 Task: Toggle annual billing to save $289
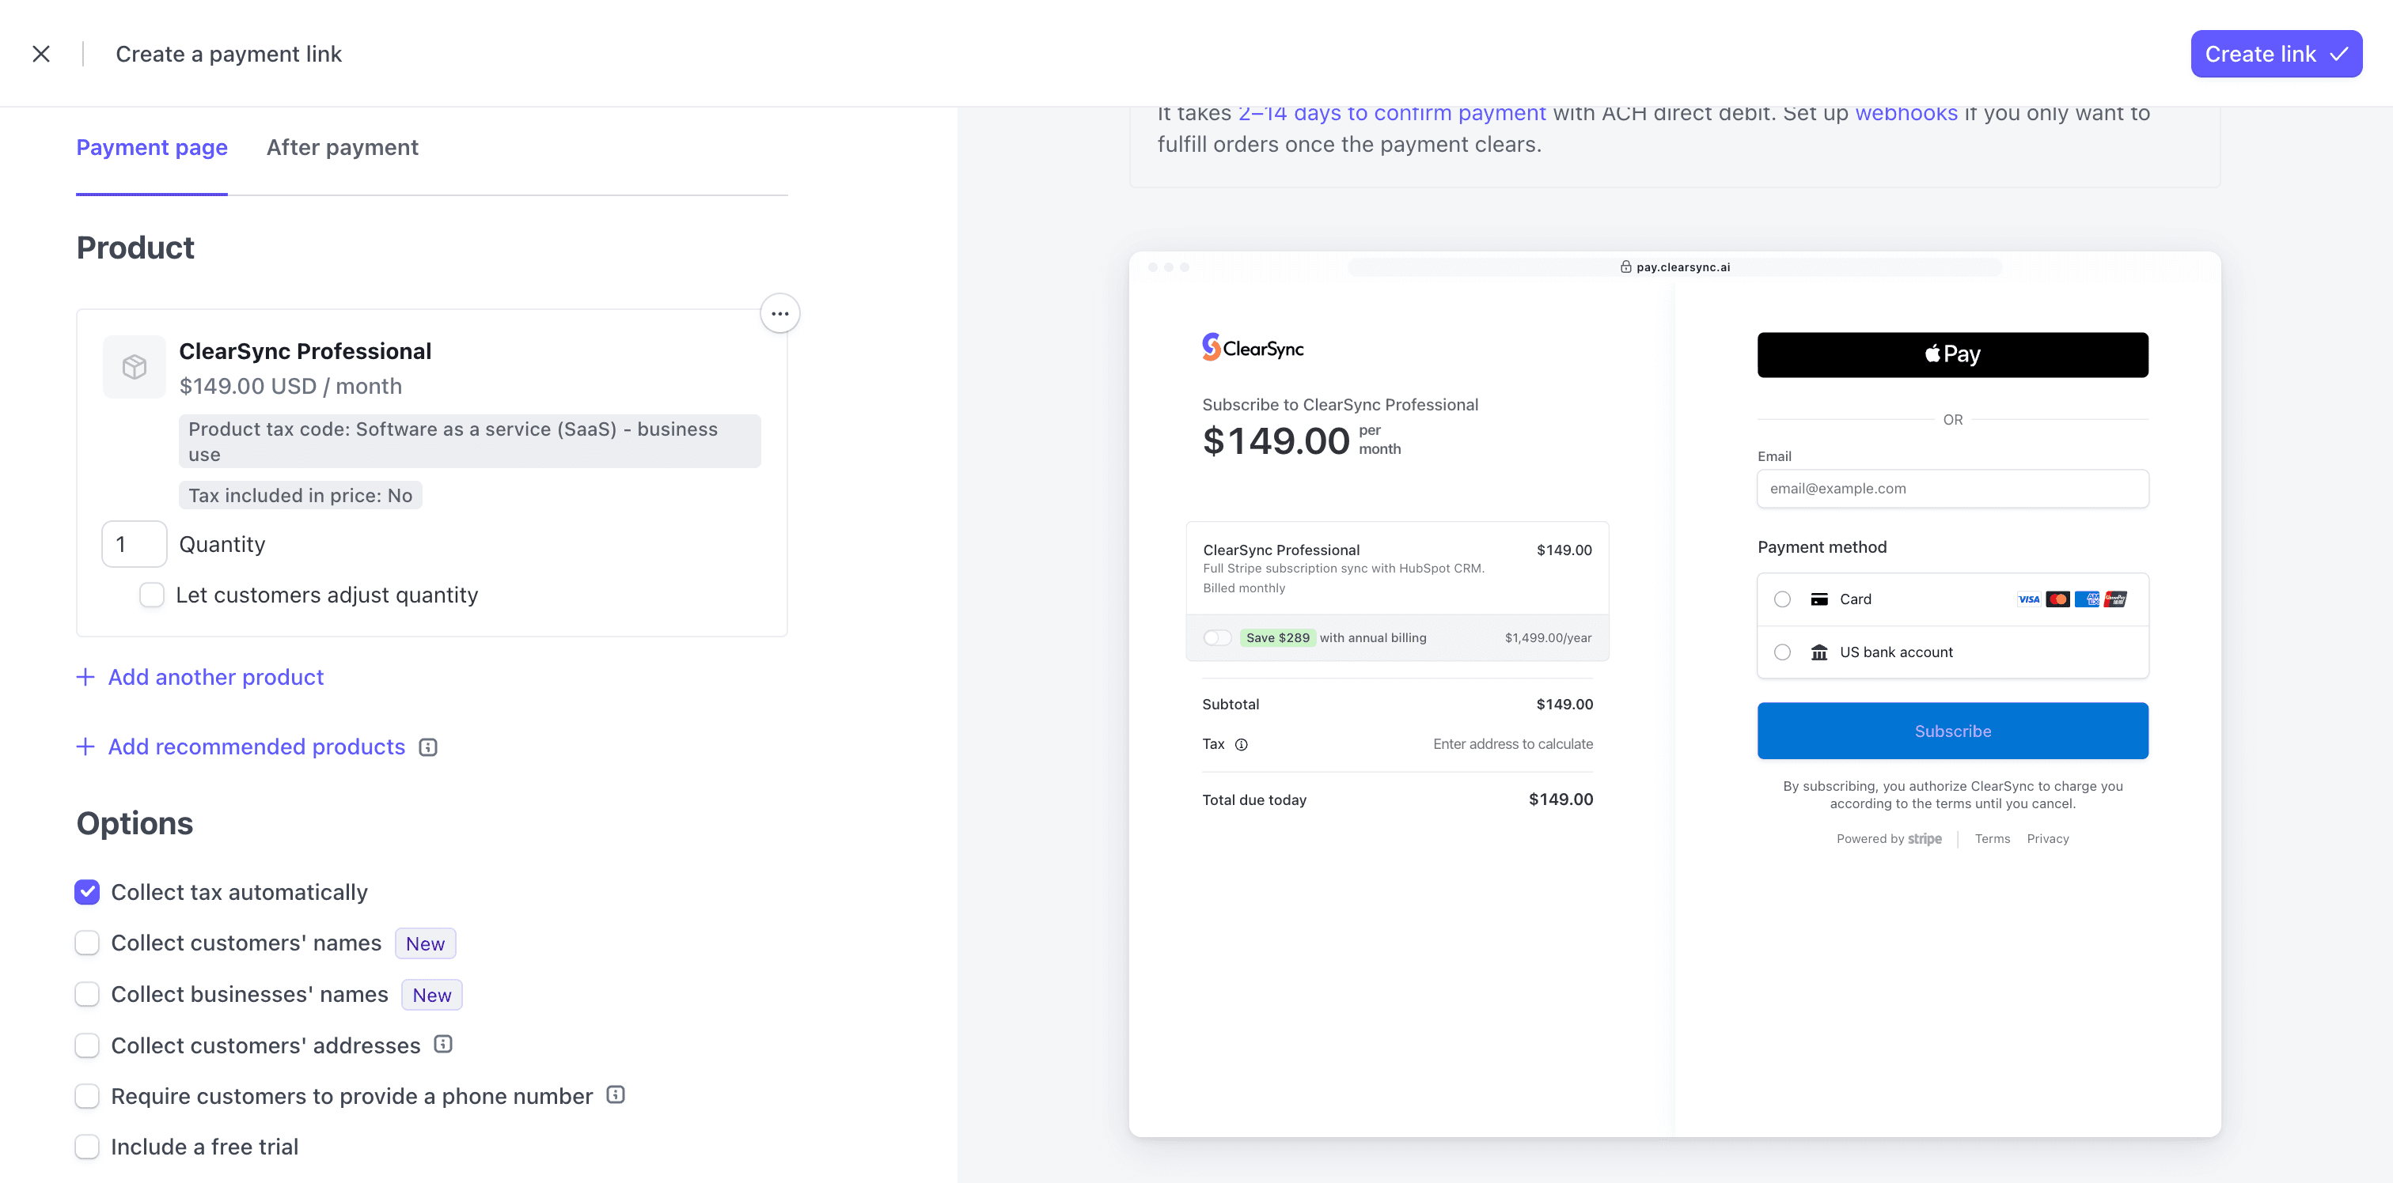point(1217,638)
